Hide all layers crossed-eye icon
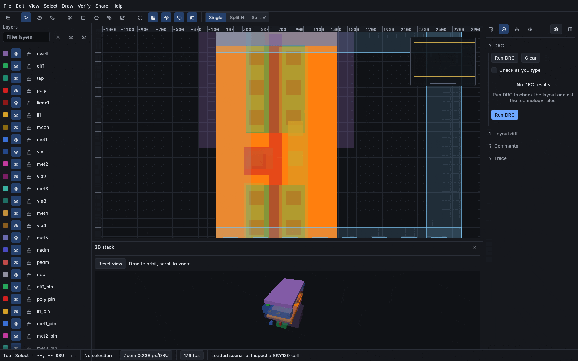Image resolution: width=578 pixels, height=361 pixels. [84, 37]
